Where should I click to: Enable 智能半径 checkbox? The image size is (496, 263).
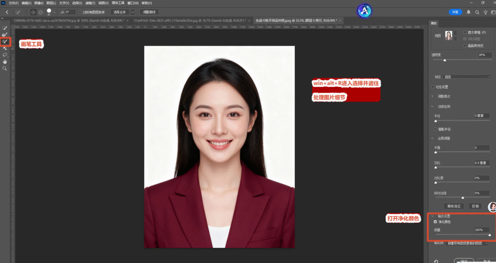point(435,129)
